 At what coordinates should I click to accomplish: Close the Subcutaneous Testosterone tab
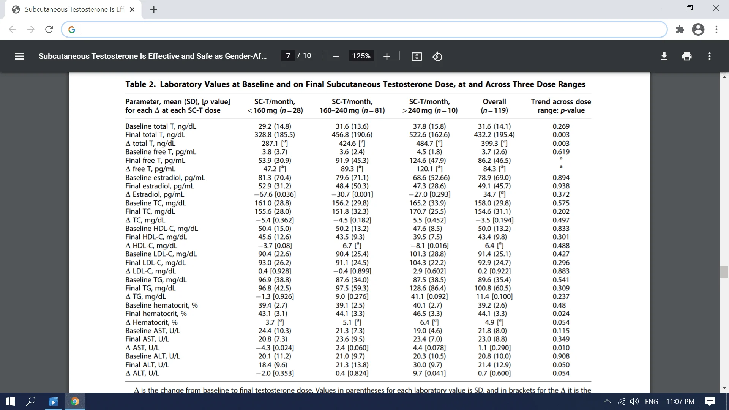point(132,9)
